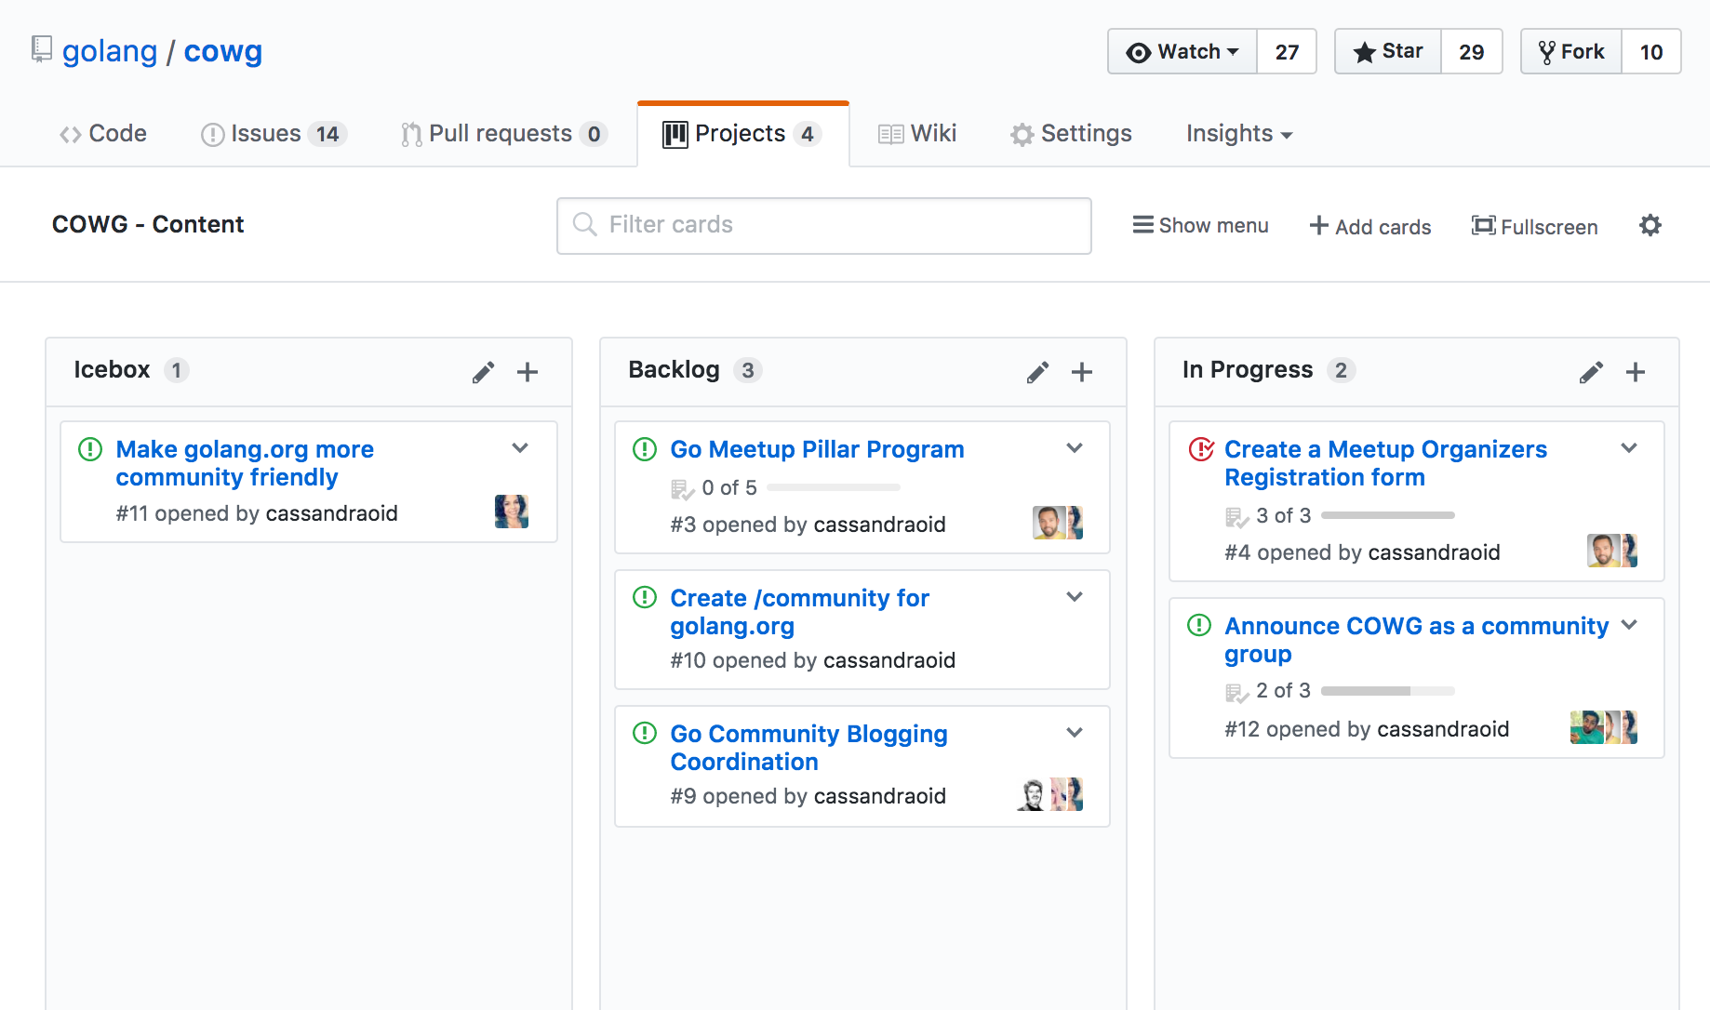1710x1010 pixels.
Task: Click the open issue icon on Go Meetup Pillar Program
Action: 645,449
